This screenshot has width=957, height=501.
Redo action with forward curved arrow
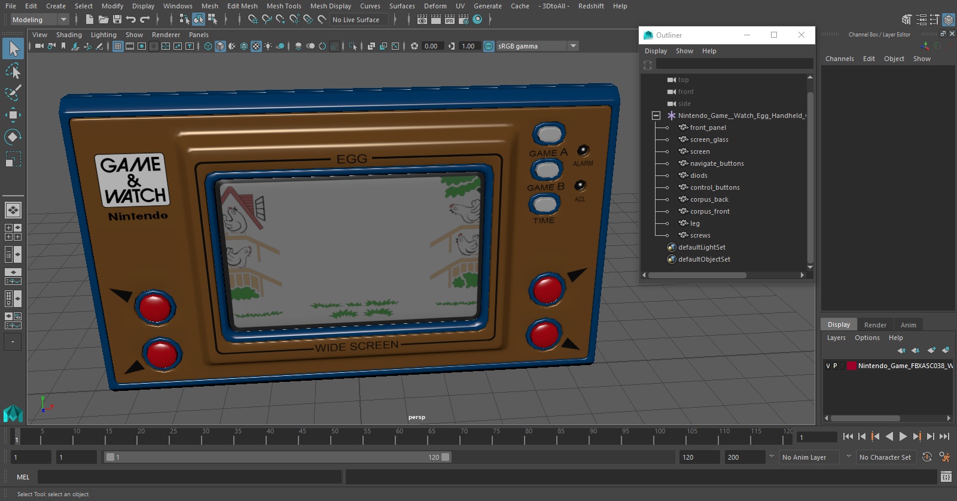point(145,19)
